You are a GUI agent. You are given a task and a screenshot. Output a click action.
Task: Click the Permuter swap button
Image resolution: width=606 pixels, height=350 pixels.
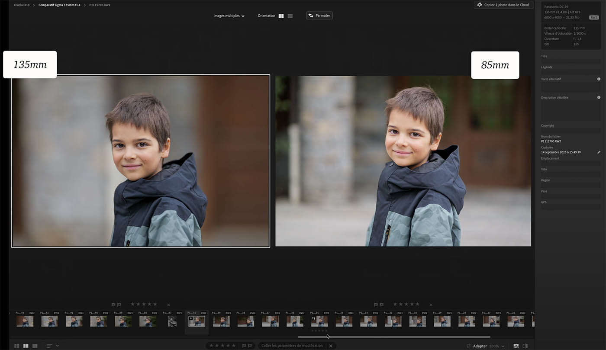tap(319, 16)
